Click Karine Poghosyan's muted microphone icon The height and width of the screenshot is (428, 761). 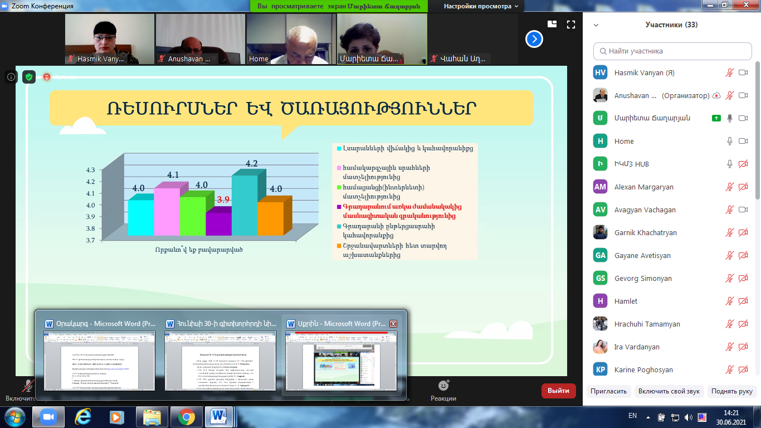729,369
